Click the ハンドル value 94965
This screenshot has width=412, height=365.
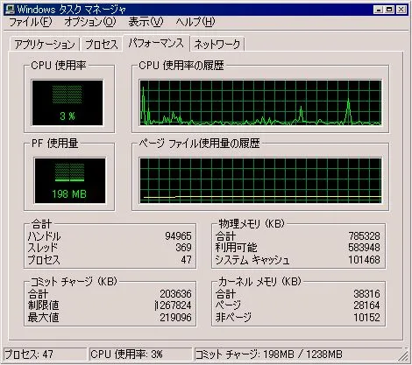[178, 235]
